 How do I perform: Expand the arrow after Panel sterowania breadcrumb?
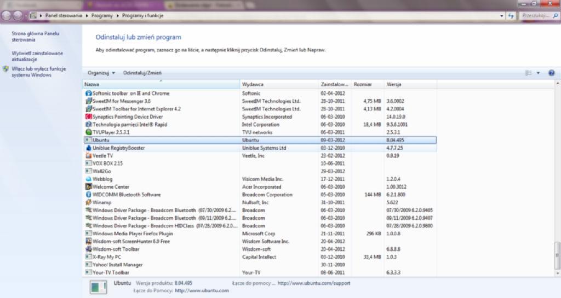pos(87,16)
